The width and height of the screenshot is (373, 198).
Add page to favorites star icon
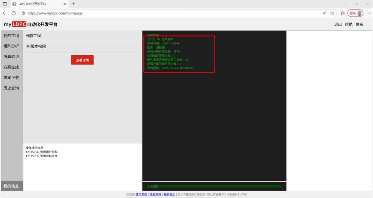tap(332, 13)
